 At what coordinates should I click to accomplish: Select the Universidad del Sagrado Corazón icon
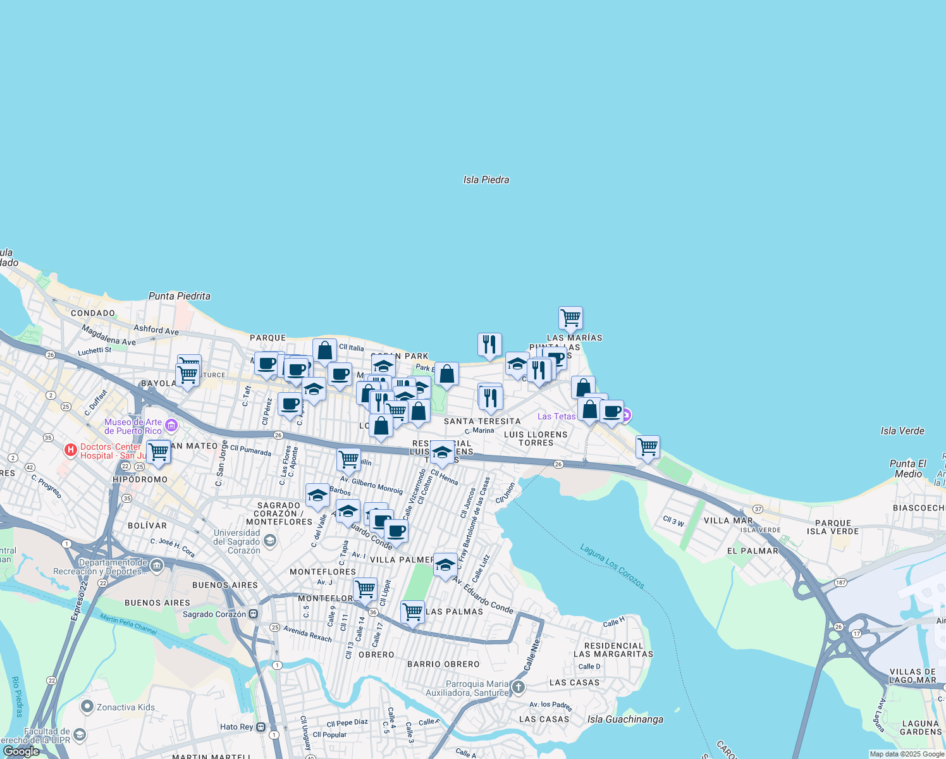point(270,540)
